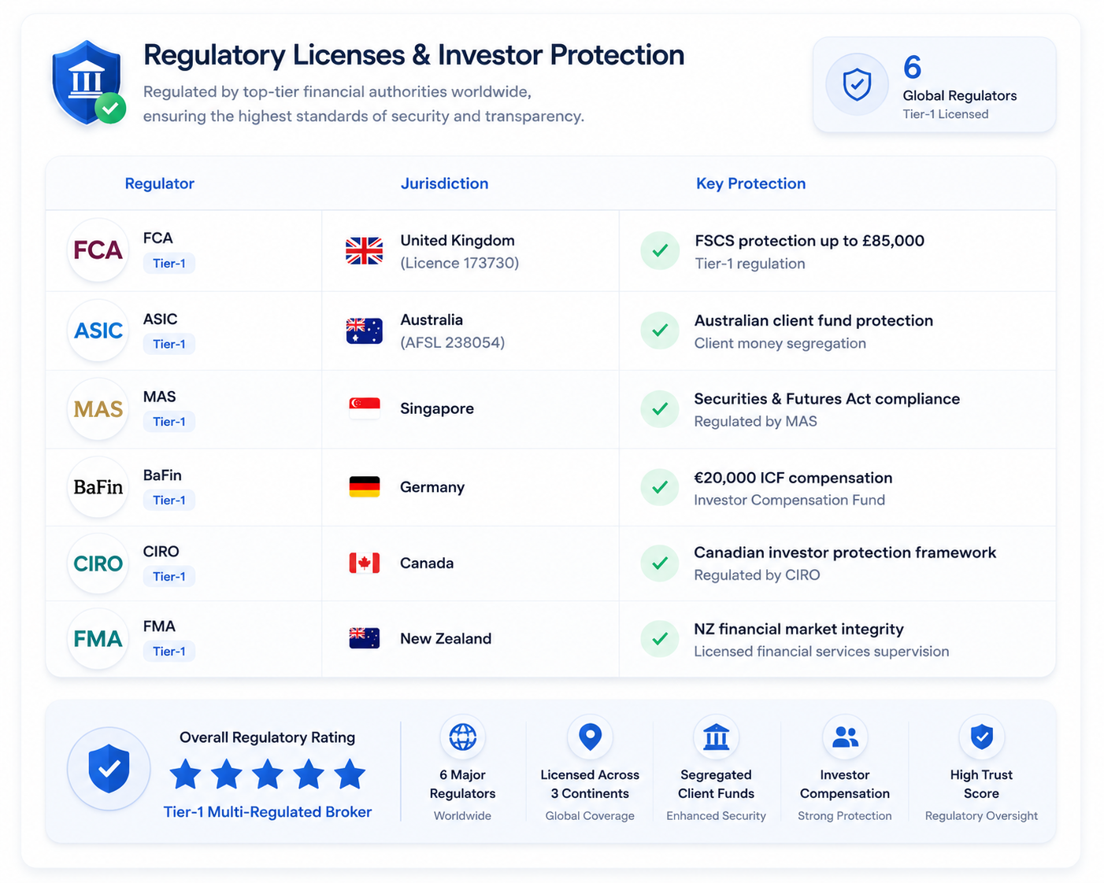Screen dimensions: 1104x883
Task: Click the Australia flag icon
Action: click(364, 331)
